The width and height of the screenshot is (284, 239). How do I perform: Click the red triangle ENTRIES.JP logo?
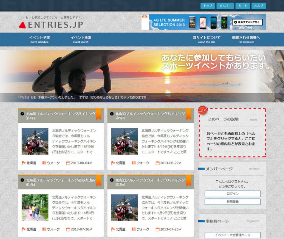(x=22, y=25)
